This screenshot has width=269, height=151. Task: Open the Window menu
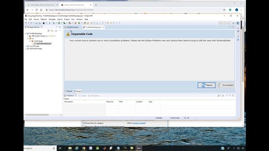[79, 19]
